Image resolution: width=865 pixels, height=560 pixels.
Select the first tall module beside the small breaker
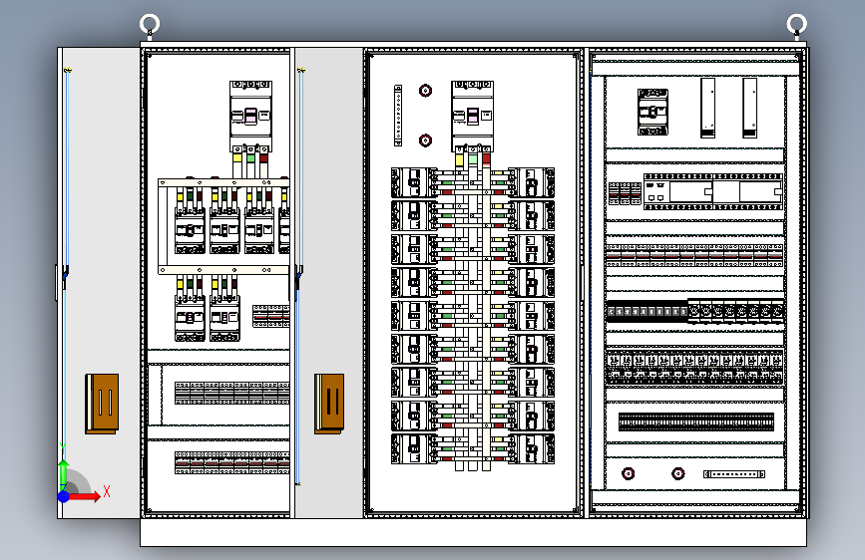tap(707, 108)
